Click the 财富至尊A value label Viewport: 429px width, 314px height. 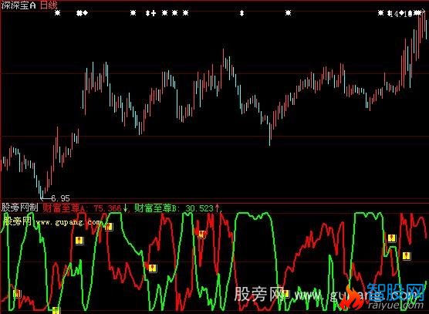tap(82, 208)
